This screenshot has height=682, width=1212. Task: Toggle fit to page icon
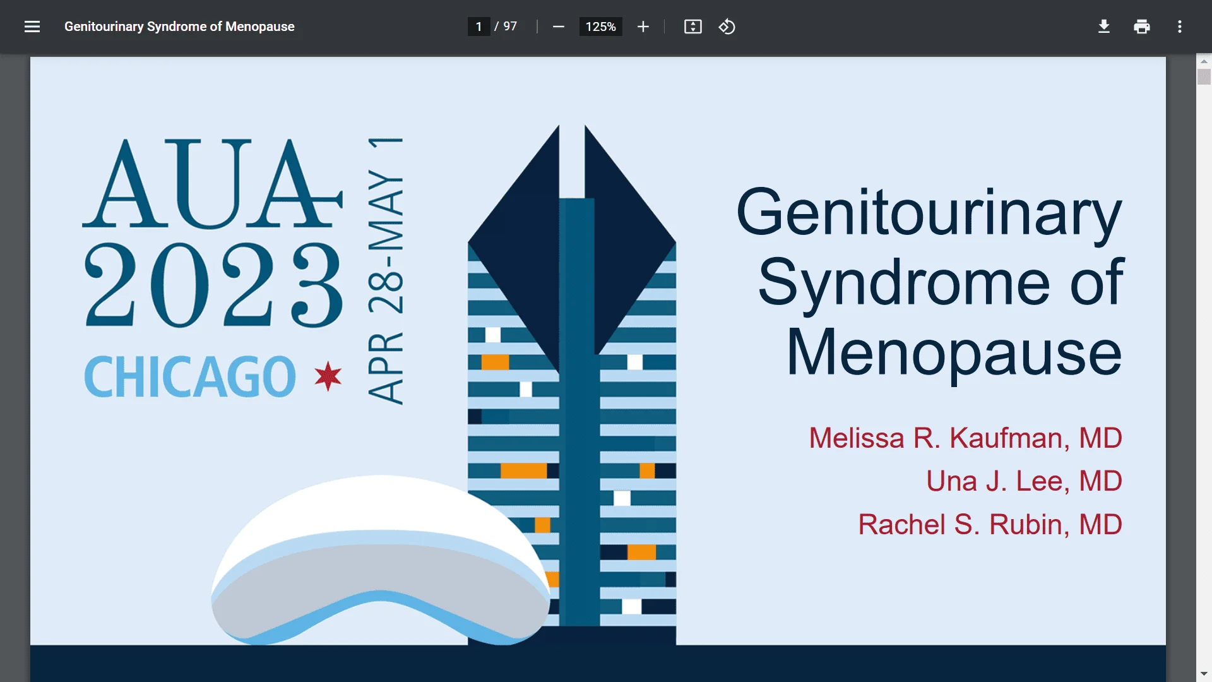(692, 27)
